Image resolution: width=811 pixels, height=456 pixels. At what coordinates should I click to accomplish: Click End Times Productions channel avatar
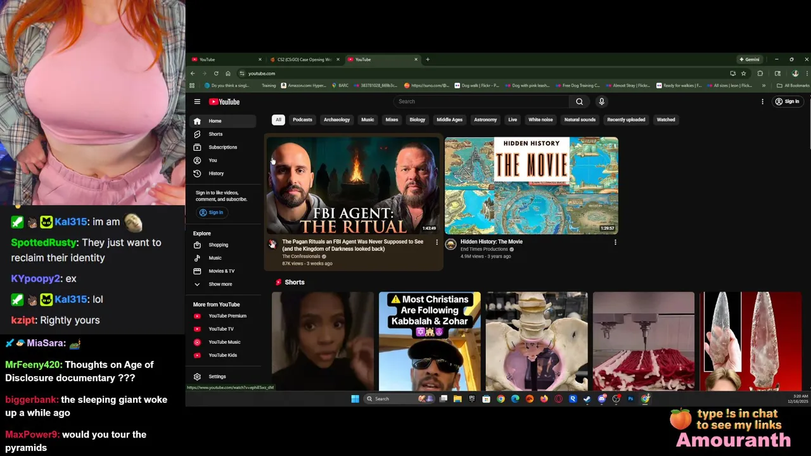450,244
